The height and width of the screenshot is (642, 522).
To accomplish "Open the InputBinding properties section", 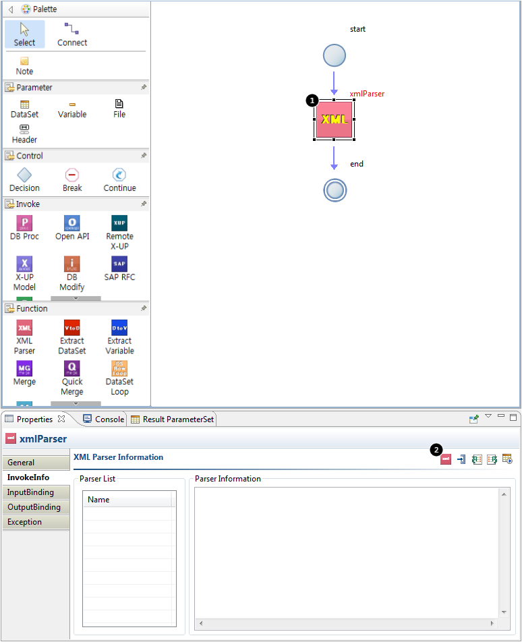I will [36, 492].
